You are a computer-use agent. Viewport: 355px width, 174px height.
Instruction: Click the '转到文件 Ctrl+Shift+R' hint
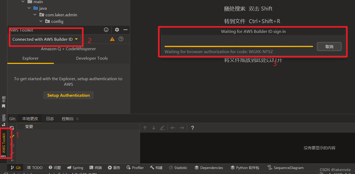[252, 21]
